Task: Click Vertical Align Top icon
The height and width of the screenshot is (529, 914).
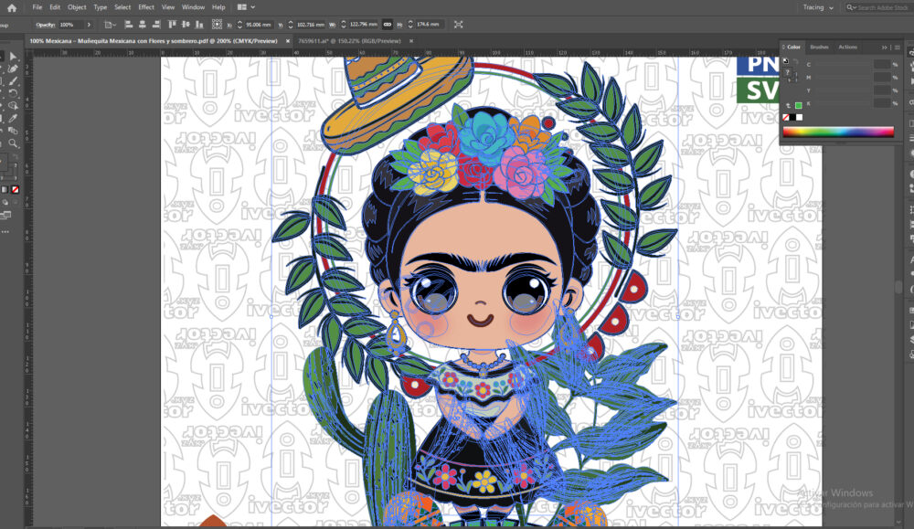Action: click(172, 25)
